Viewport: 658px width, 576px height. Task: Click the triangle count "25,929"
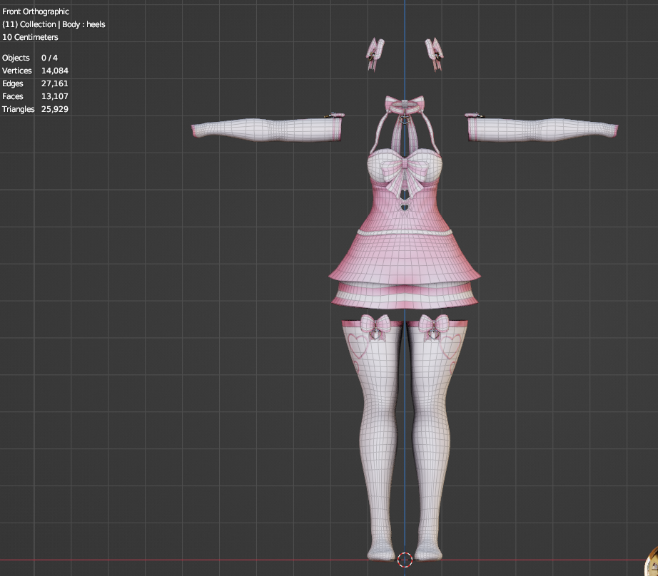pyautogui.click(x=55, y=109)
